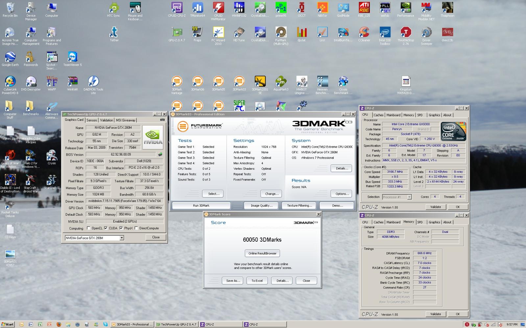526x328 pixels.
Task: Toggle the OpenCL checkbox in GPU-Z
Action: click(x=88, y=228)
